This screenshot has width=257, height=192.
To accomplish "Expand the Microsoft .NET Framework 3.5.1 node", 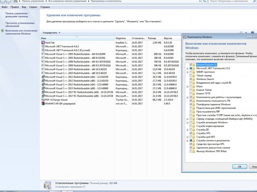I will click(x=188, y=68).
